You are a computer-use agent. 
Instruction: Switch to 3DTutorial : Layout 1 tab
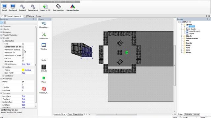click(x=13, y=16)
